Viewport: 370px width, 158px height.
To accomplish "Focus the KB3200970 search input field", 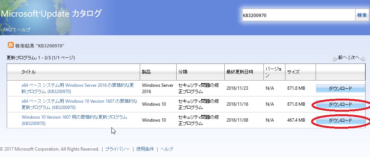I will 299,15.
